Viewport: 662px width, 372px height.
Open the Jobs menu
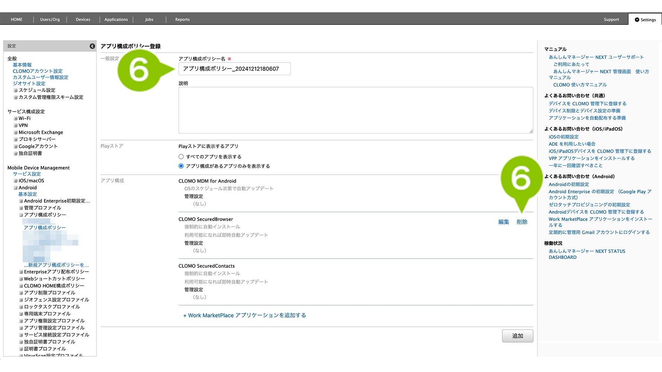click(x=149, y=19)
